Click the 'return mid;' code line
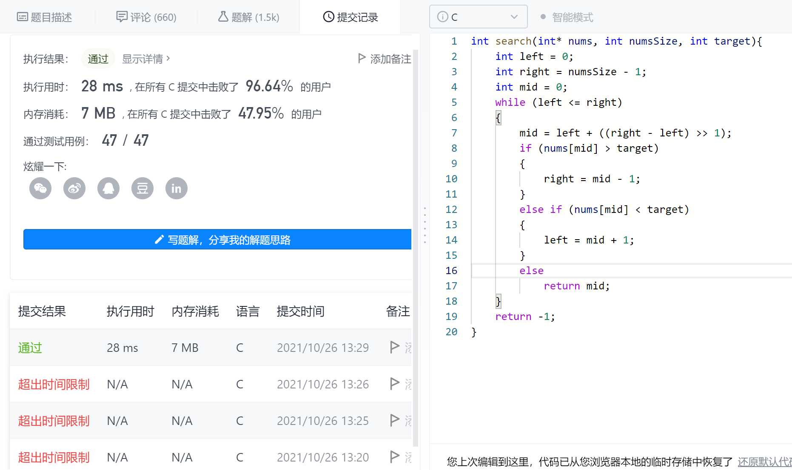Viewport: 792px width, 470px height. (577, 286)
